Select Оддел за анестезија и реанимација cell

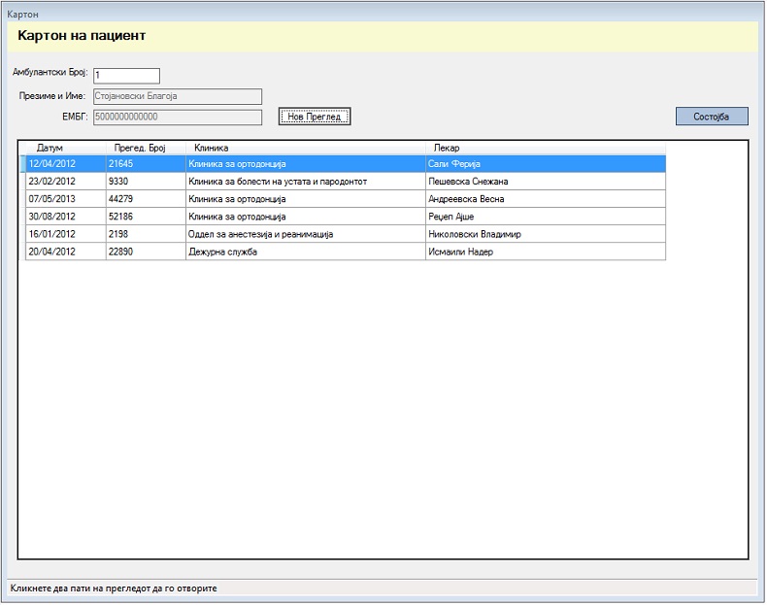point(306,234)
